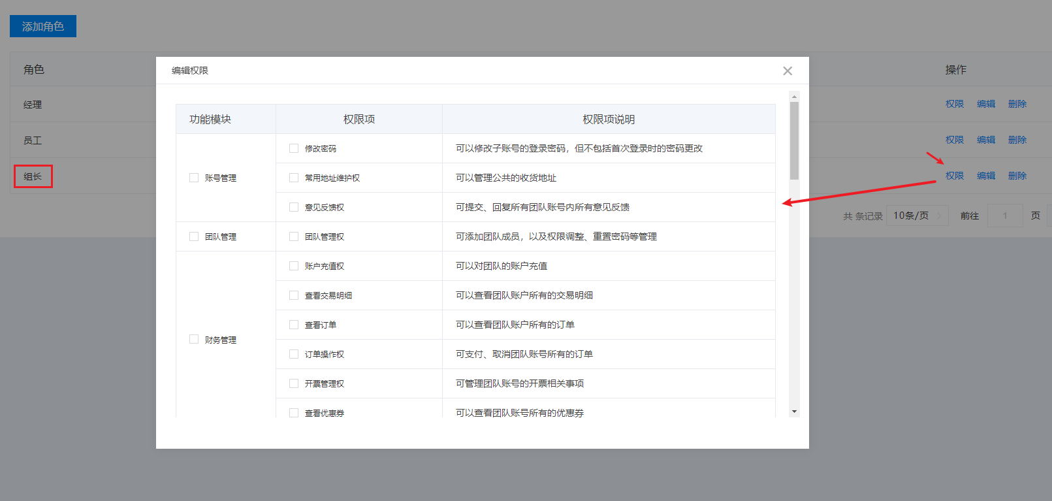This screenshot has height=501, width=1052.
Task: Click scrollbar down arrow in permissions list
Action: [x=794, y=412]
